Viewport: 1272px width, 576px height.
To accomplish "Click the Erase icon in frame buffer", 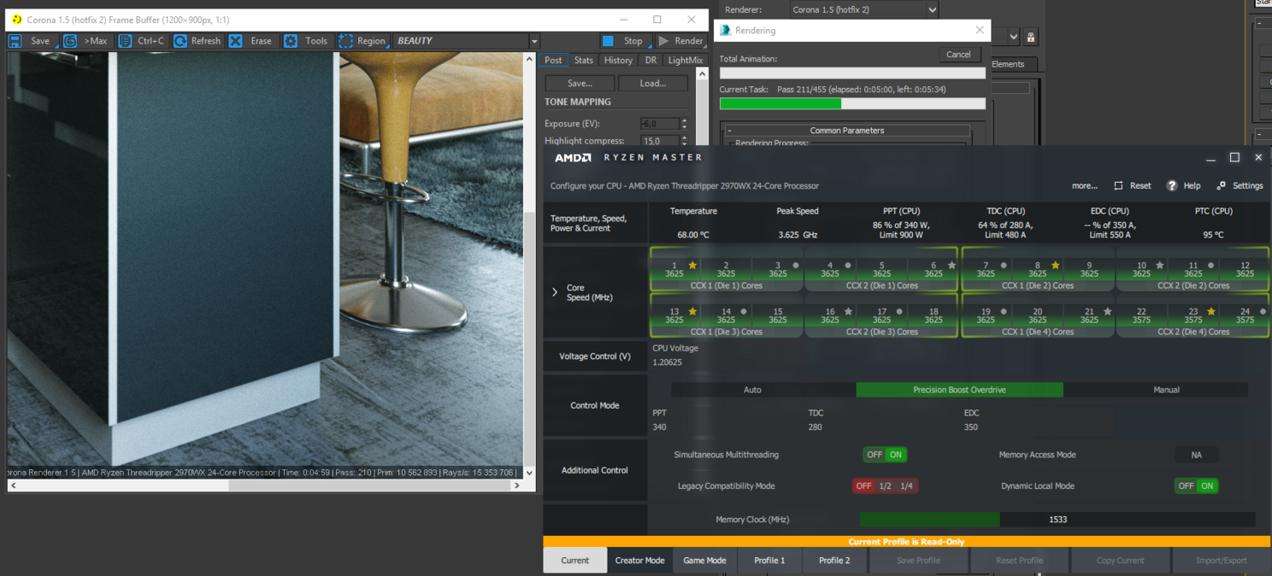I will pos(236,41).
